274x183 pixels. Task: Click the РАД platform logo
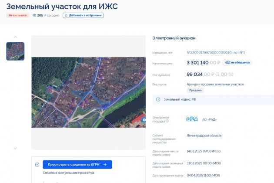point(192,119)
